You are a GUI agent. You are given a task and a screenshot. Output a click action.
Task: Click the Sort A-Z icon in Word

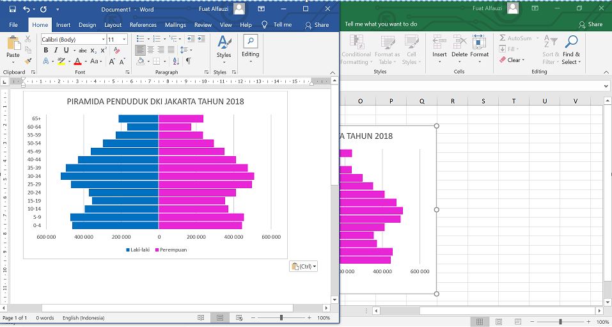[176, 61]
